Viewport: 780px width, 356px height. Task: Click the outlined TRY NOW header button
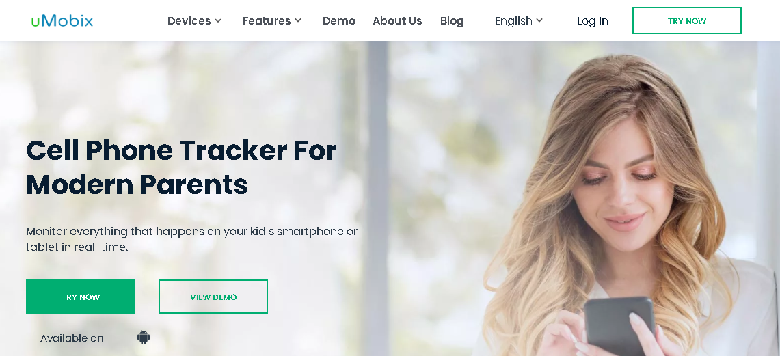coord(686,21)
